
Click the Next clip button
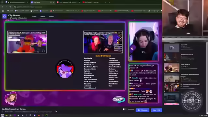point(156,110)
